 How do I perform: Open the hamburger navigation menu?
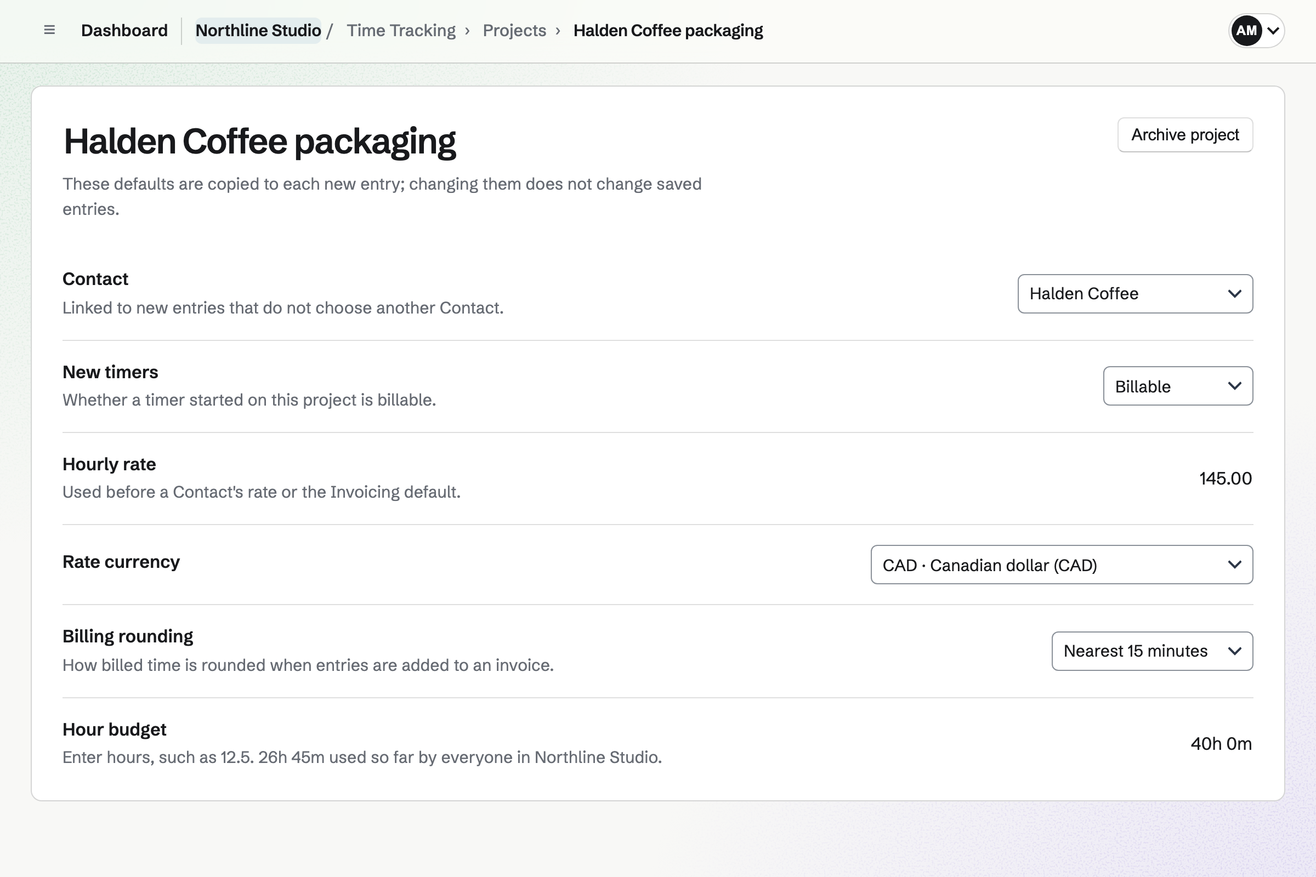point(49,30)
